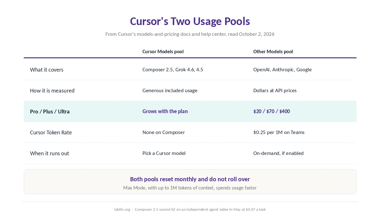Click the "None on Composer" cell

(164, 132)
